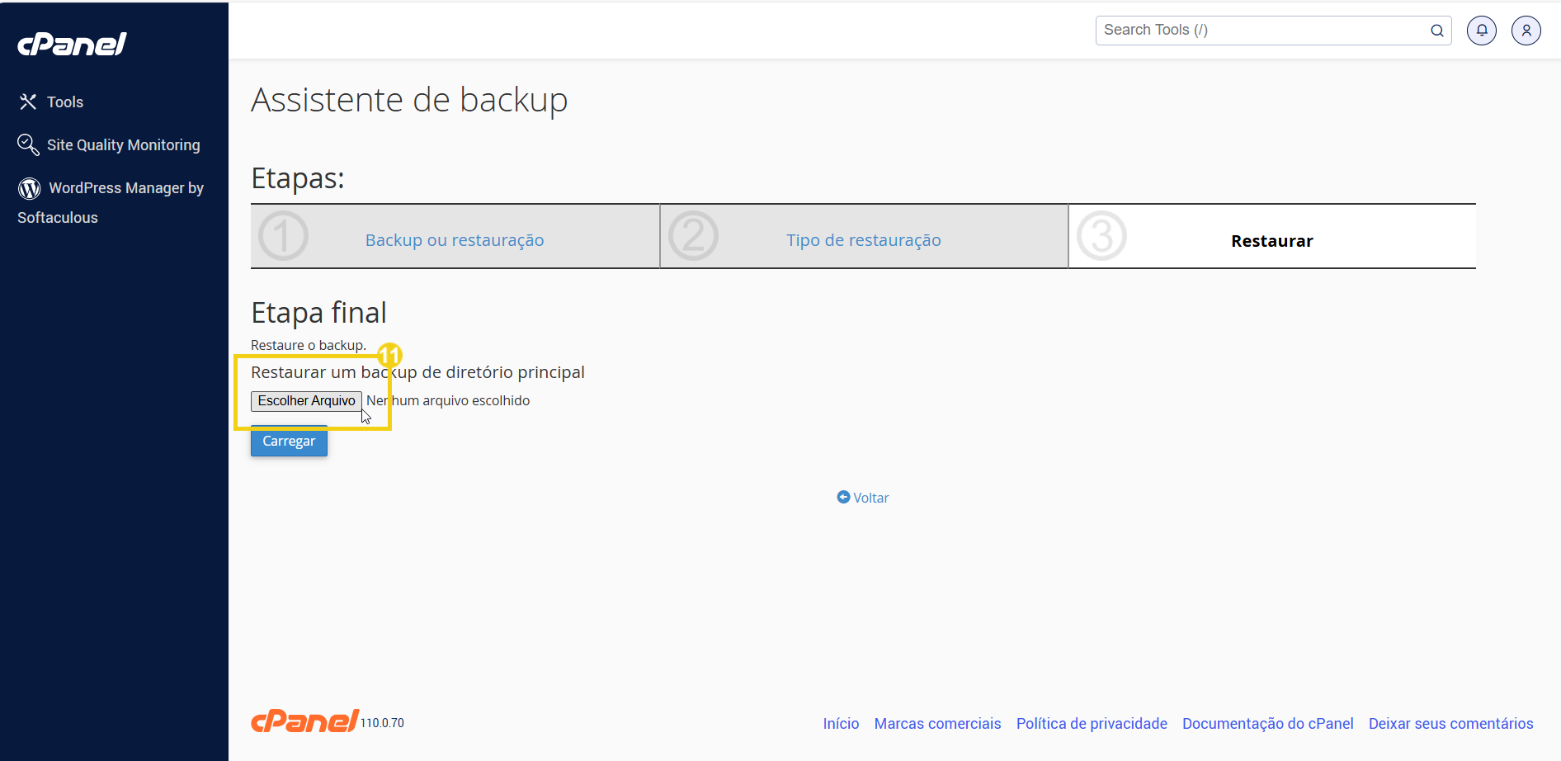Open Tools via the wrench icon
The image size is (1561, 761).
(x=28, y=102)
